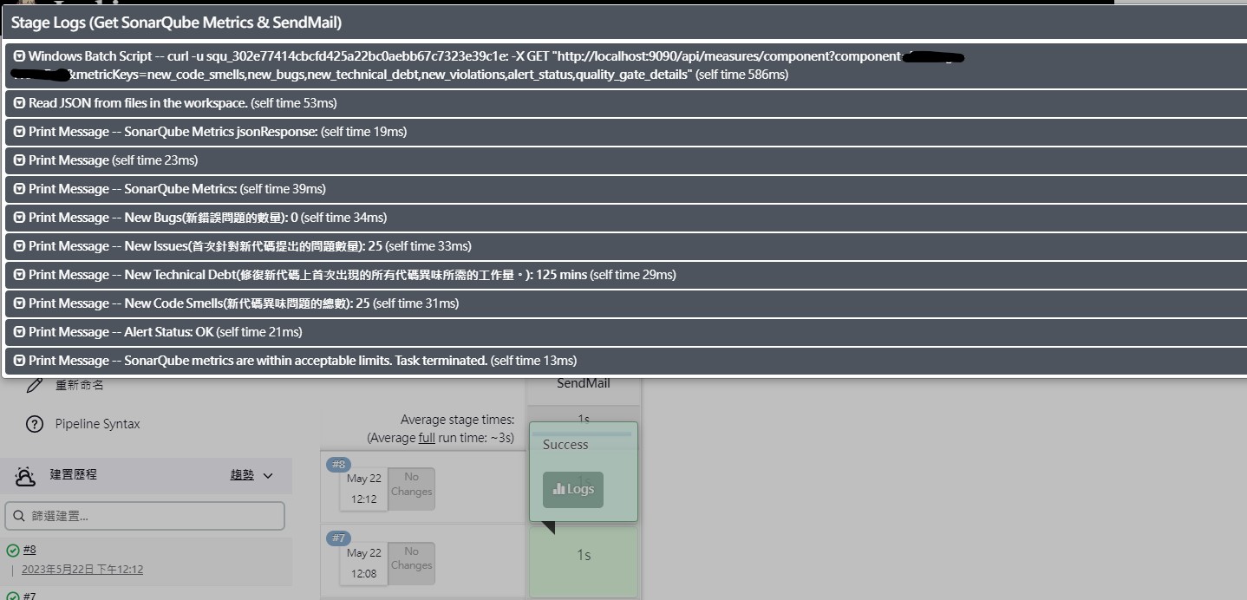1247x600 pixels.
Task: Expand the Print Message SonarQube Metrics 39ms entry
Action: coord(20,189)
